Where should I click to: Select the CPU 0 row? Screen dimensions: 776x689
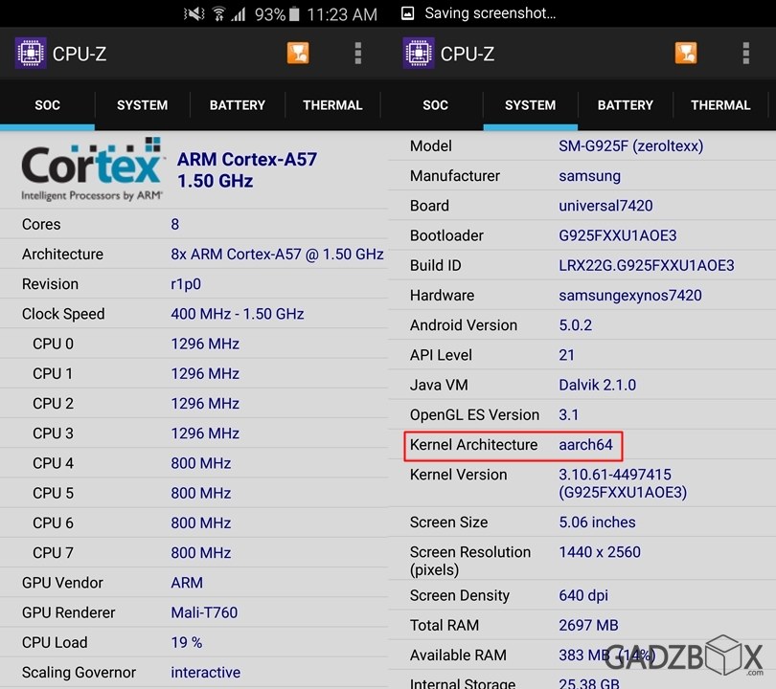point(194,344)
